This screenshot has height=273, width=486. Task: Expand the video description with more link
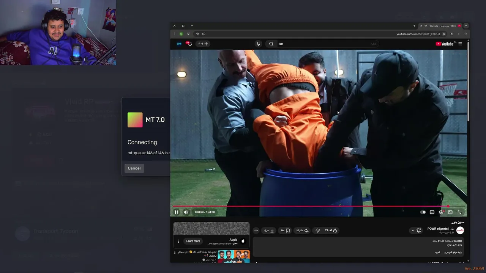[x=438, y=252]
